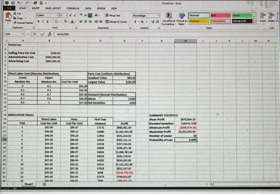Click the Borders icon
280x194 pixels.
56,22
